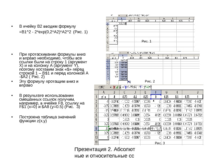Select column H header in Рис. 3
Viewport: 212px width, 159px height.
click(177, 92)
